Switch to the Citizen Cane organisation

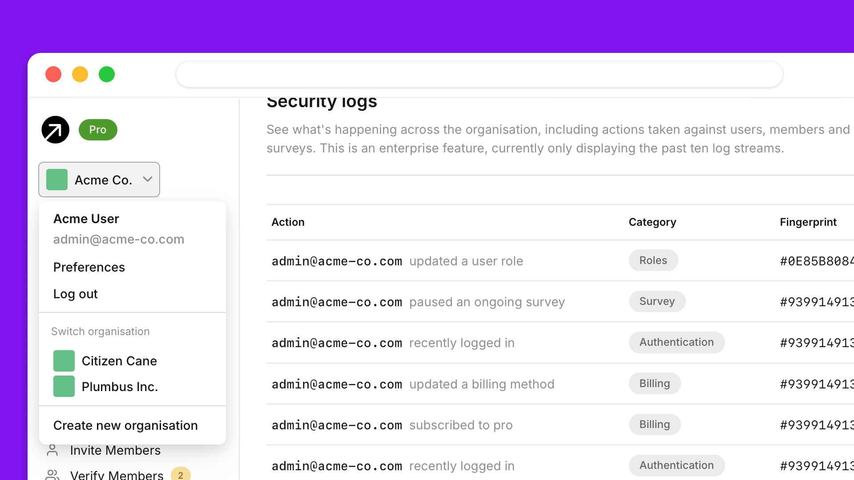click(119, 361)
